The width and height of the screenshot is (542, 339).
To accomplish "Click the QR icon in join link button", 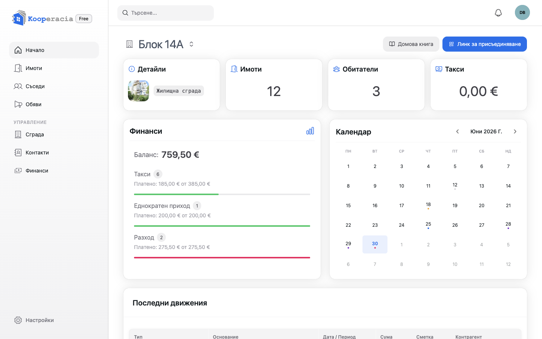I will [451, 44].
